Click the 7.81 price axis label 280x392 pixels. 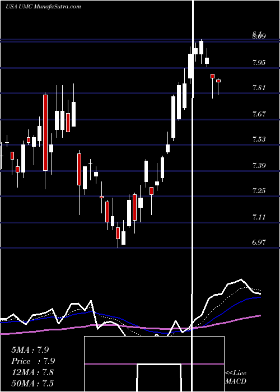(259, 88)
